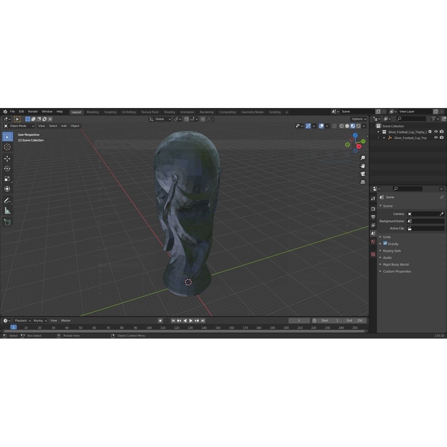The image size is (447, 447).
Task: Open the Keying dropdown
Action: click(40, 321)
